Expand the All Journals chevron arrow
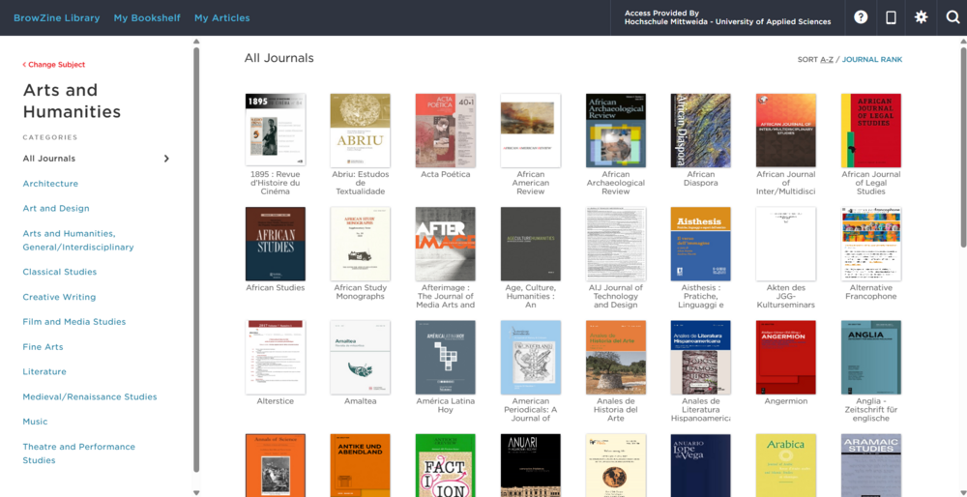The height and width of the screenshot is (497, 967). pyautogui.click(x=166, y=159)
